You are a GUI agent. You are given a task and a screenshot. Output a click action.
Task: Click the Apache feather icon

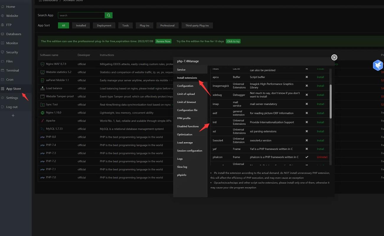click(43, 121)
